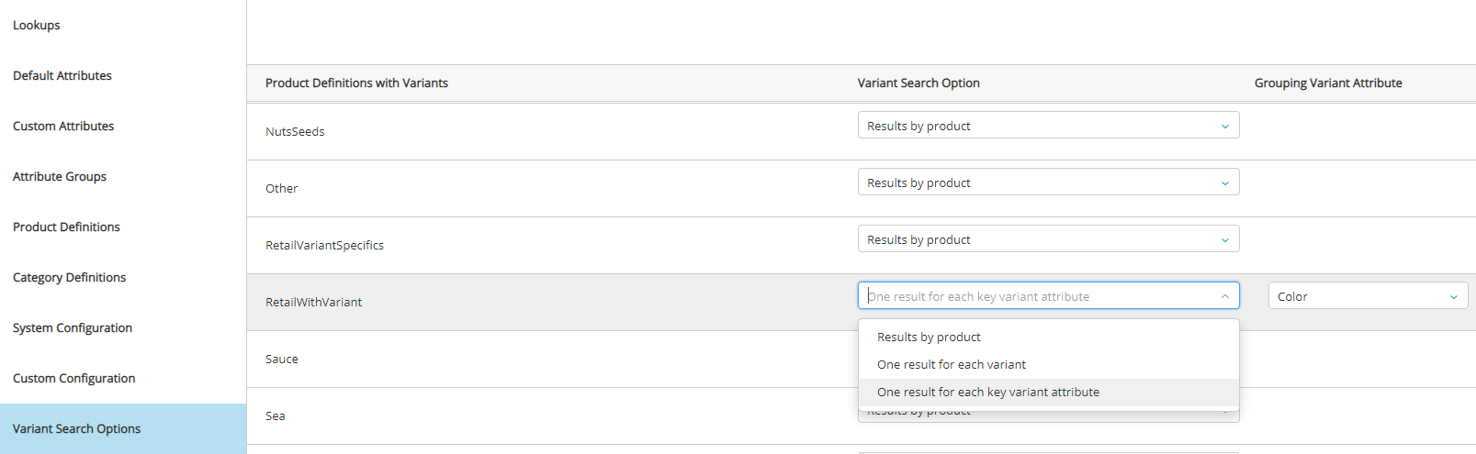Go to Custom Configuration
This screenshot has height=454, width=1476.
(74, 379)
